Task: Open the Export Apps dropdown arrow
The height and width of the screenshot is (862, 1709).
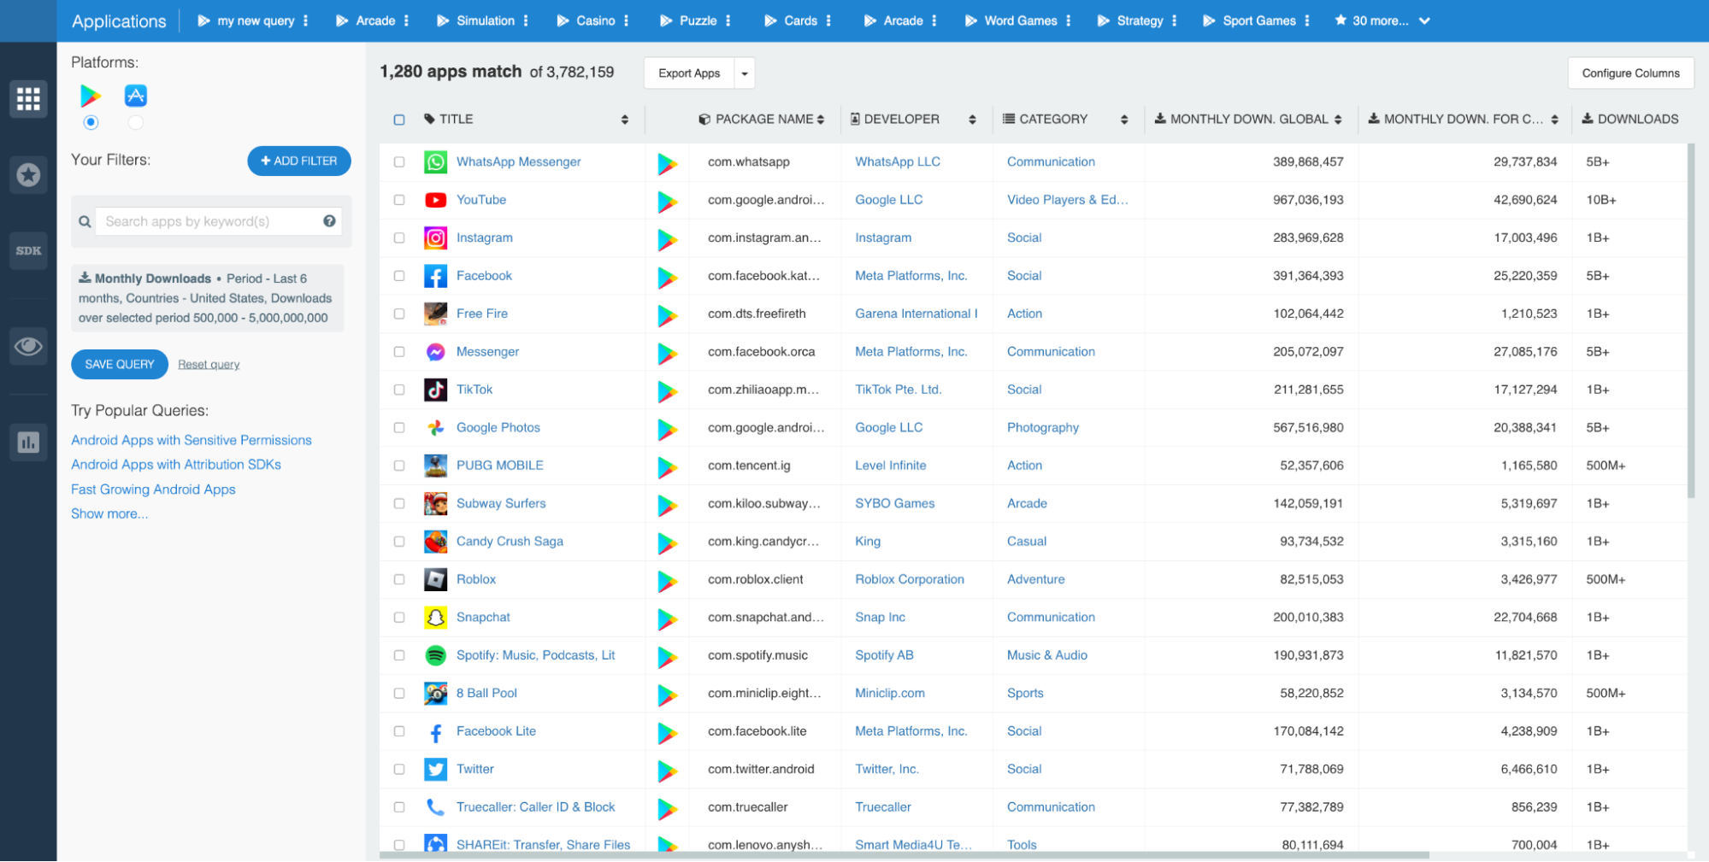Action: click(745, 73)
